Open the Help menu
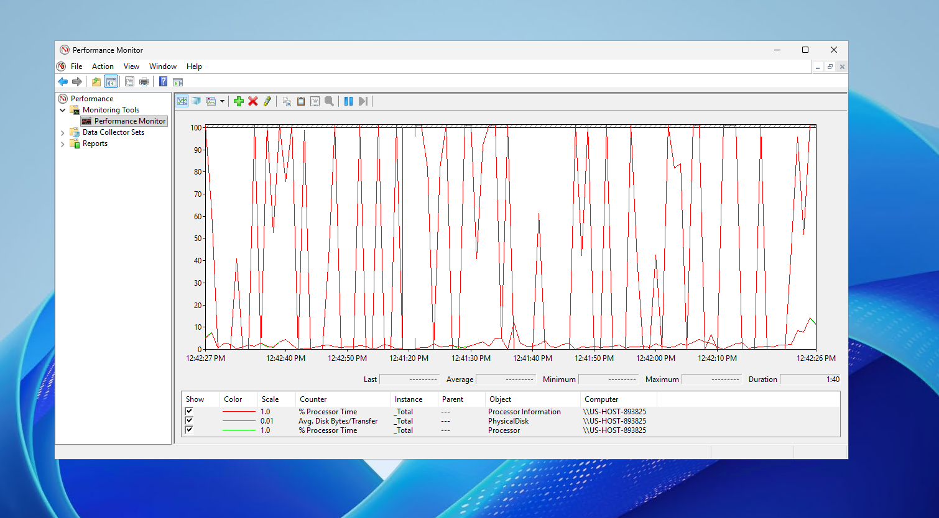The image size is (939, 518). [x=194, y=66]
